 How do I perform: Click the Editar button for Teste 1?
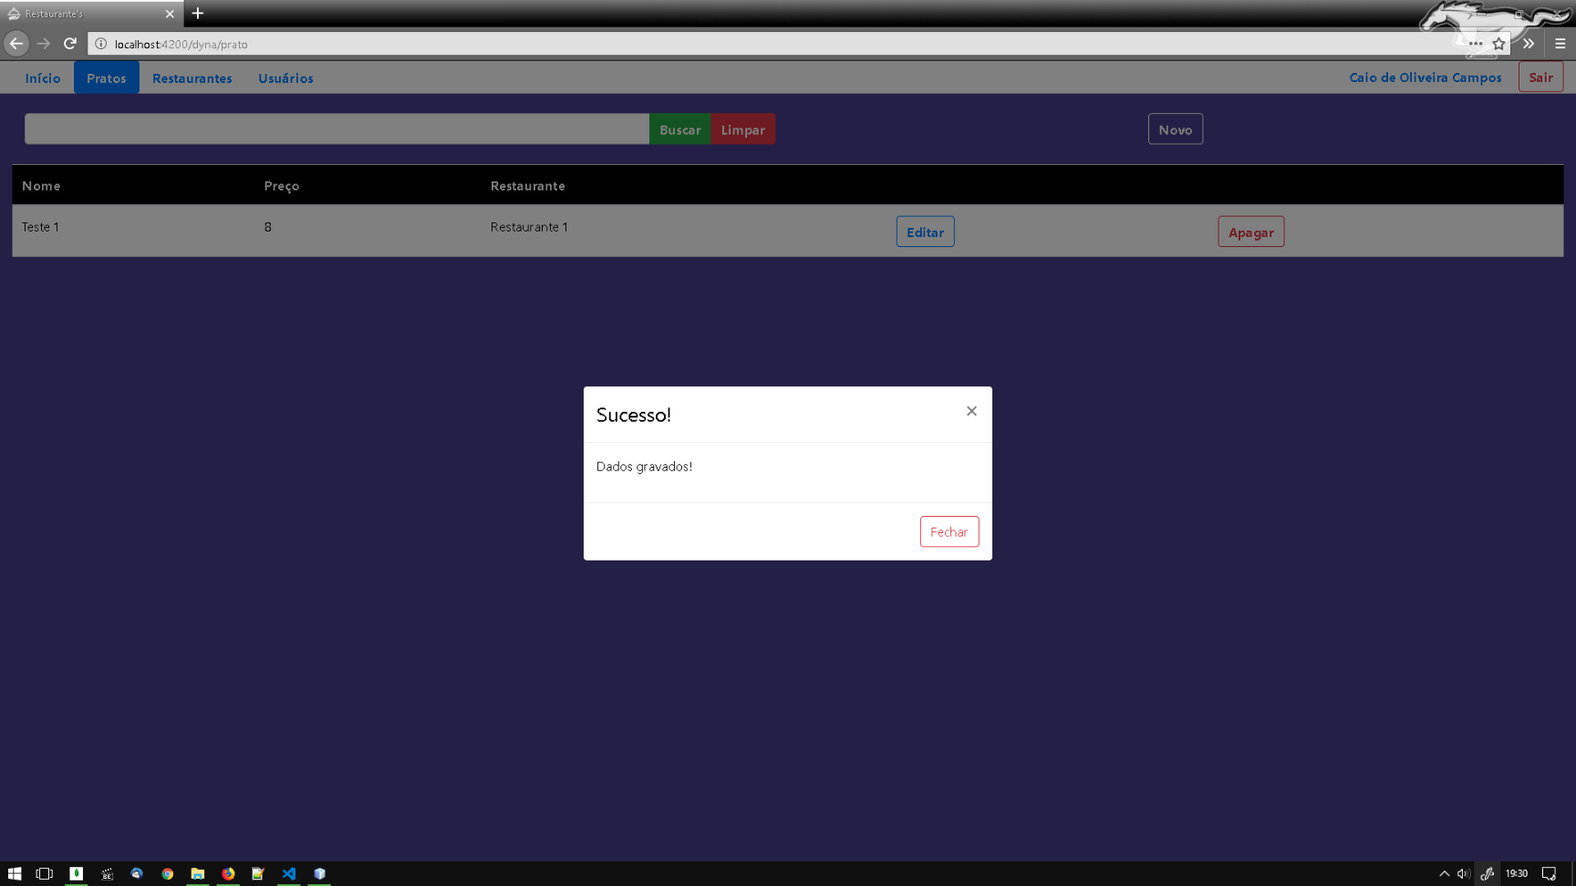(926, 232)
